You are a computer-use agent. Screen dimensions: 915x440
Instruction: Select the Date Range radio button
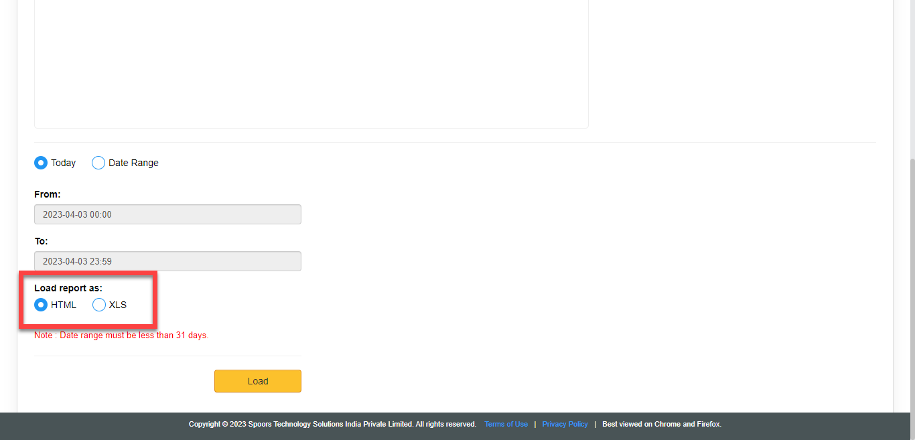pyautogui.click(x=98, y=163)
